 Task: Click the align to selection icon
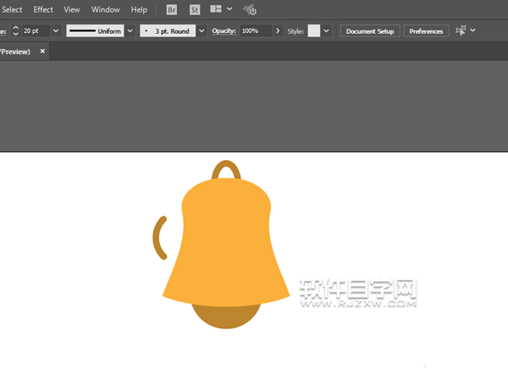pos(461,30)
